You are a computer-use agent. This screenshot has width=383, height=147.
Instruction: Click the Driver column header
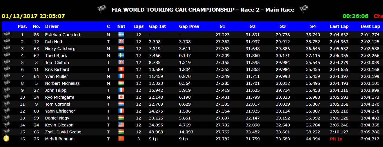[52, 26]
